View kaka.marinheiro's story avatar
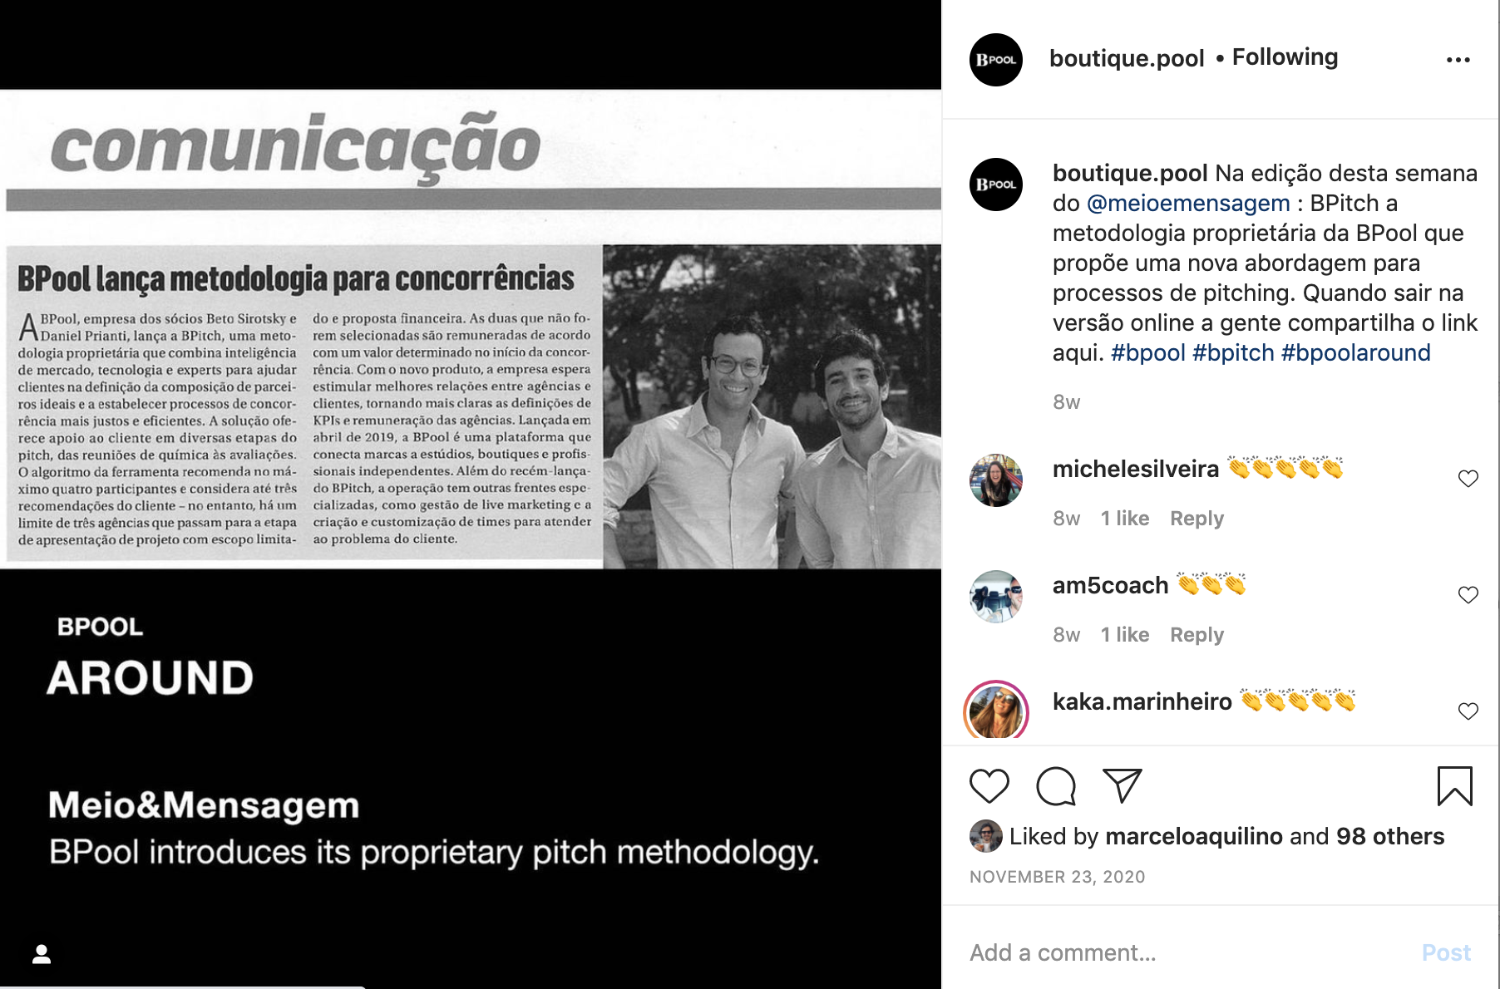Viewport: 1500px width, 989px height. click(996, 711)
